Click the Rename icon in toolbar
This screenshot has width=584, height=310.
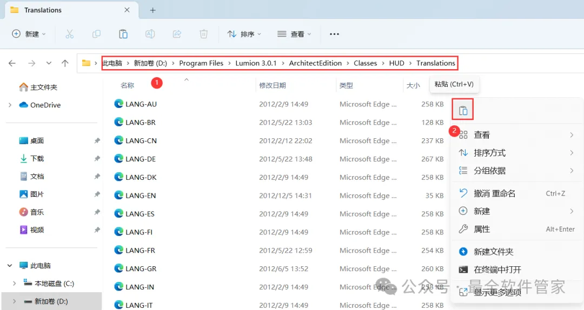[150, 34]
